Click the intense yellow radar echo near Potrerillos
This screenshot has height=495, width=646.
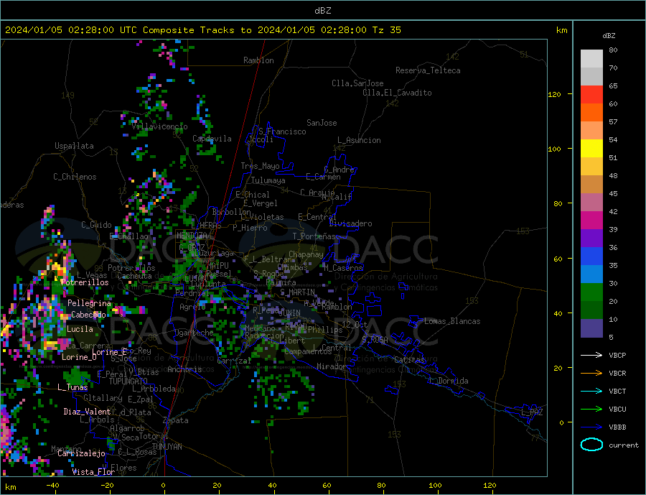59,269
